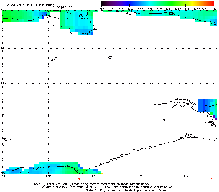This screenshot has height=192, width=219.
Task: Click the longitude label "168"
Action: point(48,176)
